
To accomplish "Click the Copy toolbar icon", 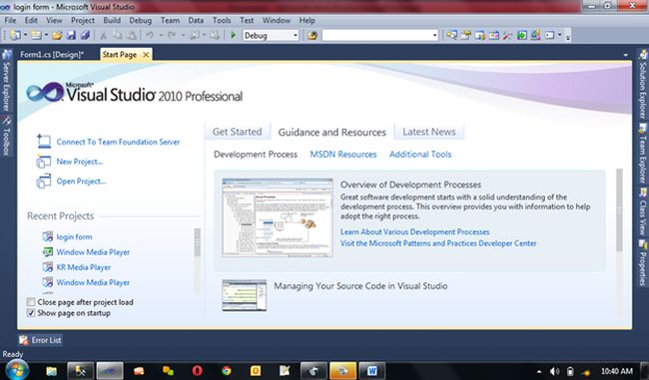I will [x=118, y=36].
